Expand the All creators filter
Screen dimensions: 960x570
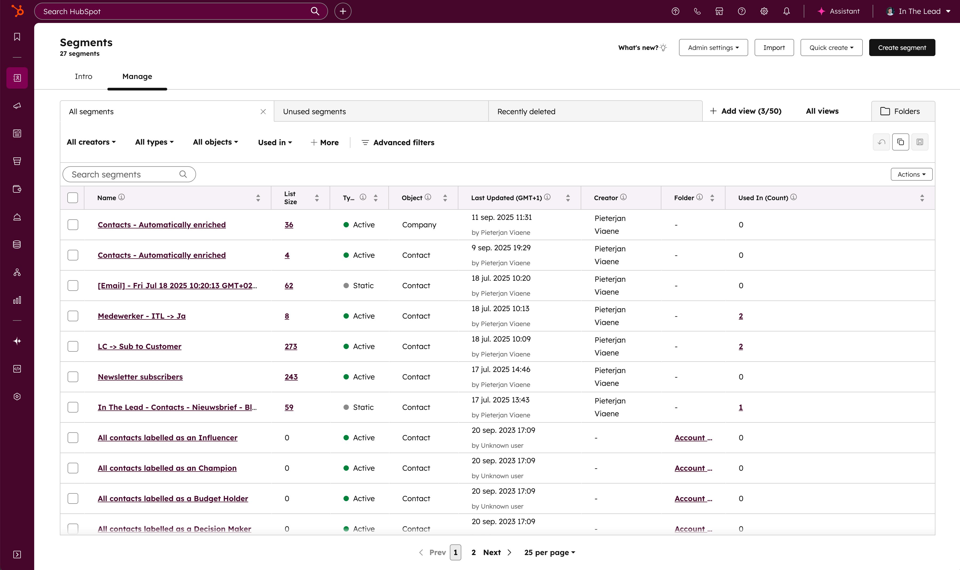[x=91, y=142]
